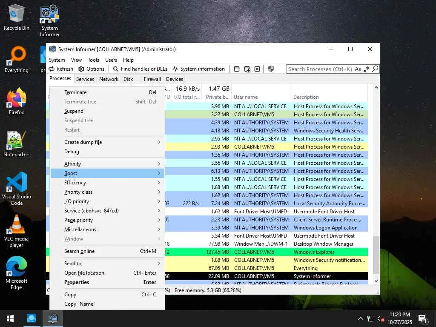Image resolution: width=436 pixels, height=327 pixels.
Task: Switch to the Services tab
Action: coord(85,79)
